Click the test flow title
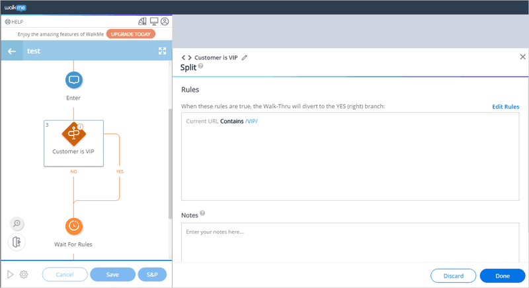Screen dimensions: 529x288 click(x=34, y=51)
